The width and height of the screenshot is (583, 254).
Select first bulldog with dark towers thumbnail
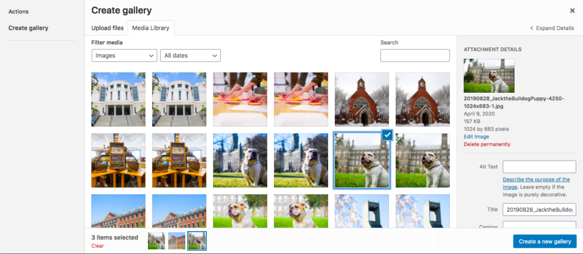240,160
